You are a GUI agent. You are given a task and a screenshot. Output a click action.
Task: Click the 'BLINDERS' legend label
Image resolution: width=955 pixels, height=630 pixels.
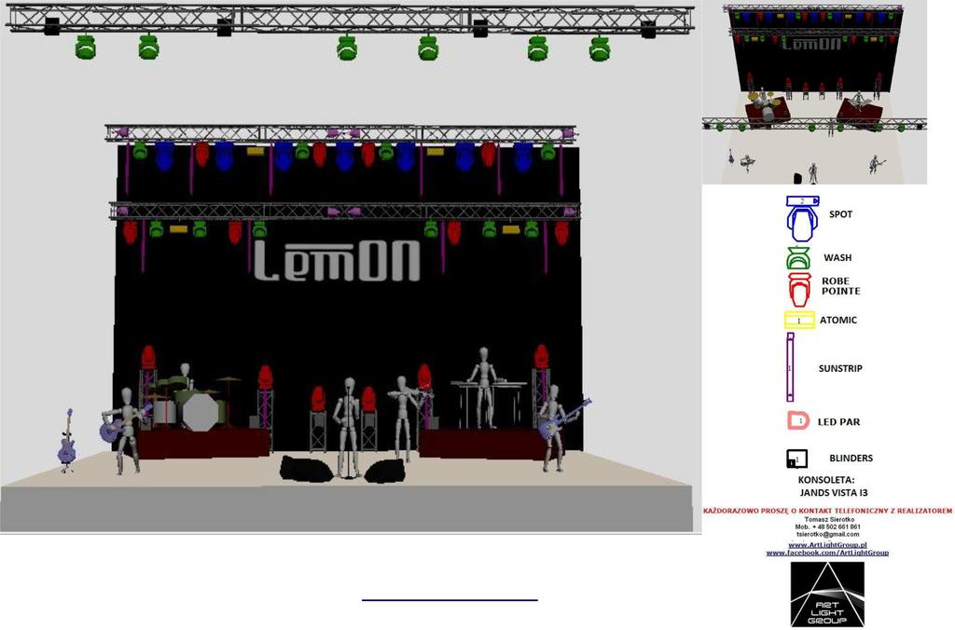pyautogui.click(x=851, y=458)
